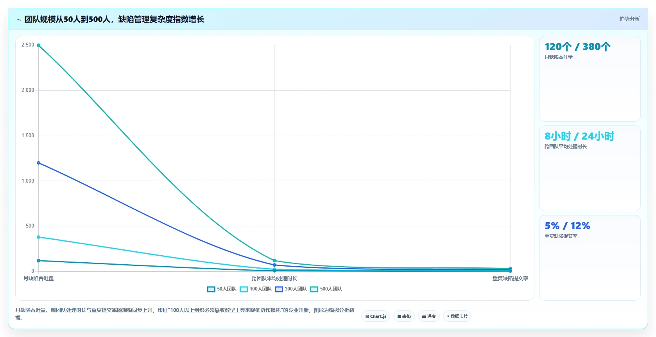Toggle the 300人团队 legend item

pos(291,289)
